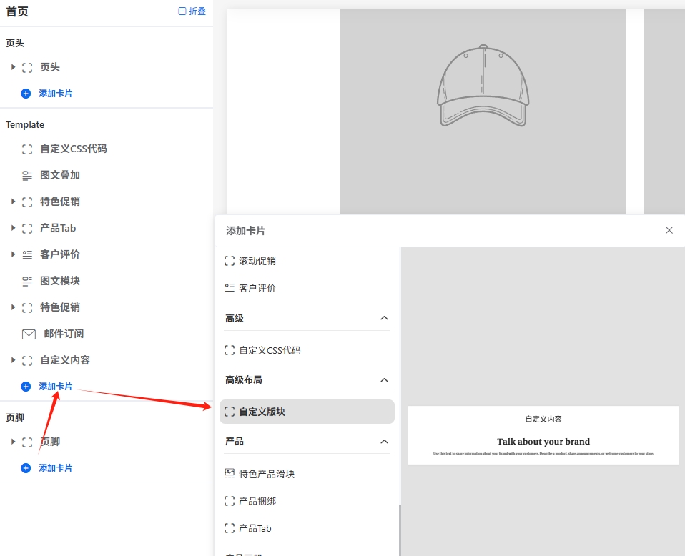Screen dimensions: 685x556
Task: Expand the 产品Tab section in sidebar
Action: tap(13, 228)
